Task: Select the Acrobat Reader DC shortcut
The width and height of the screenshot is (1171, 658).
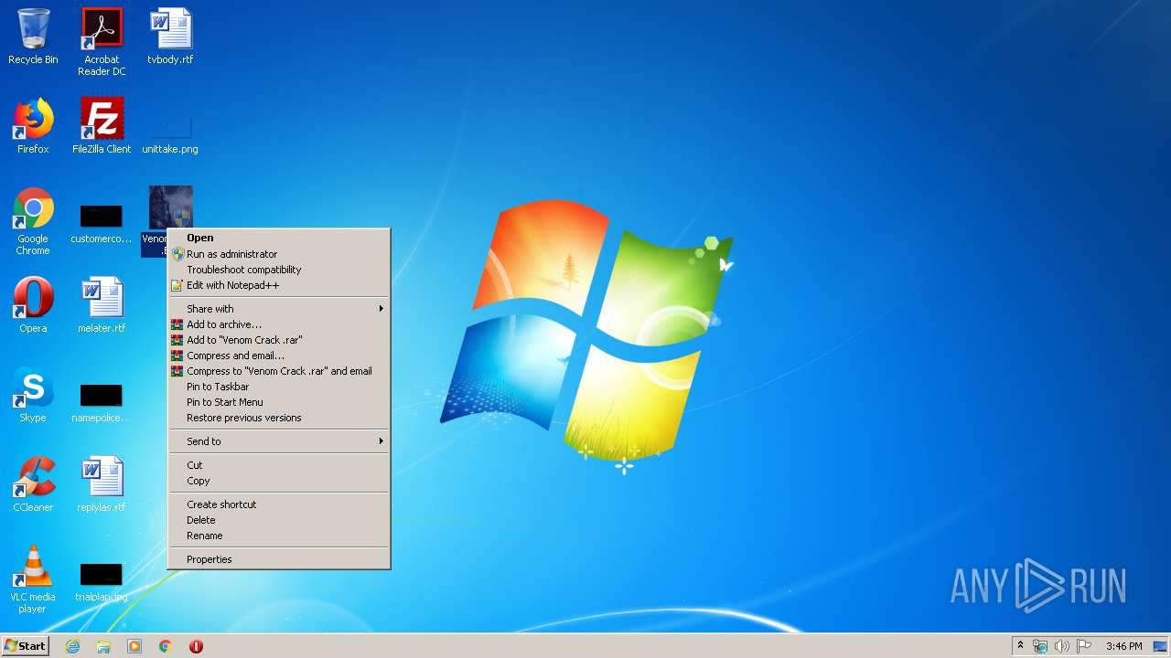Action: tap(102, 42)
